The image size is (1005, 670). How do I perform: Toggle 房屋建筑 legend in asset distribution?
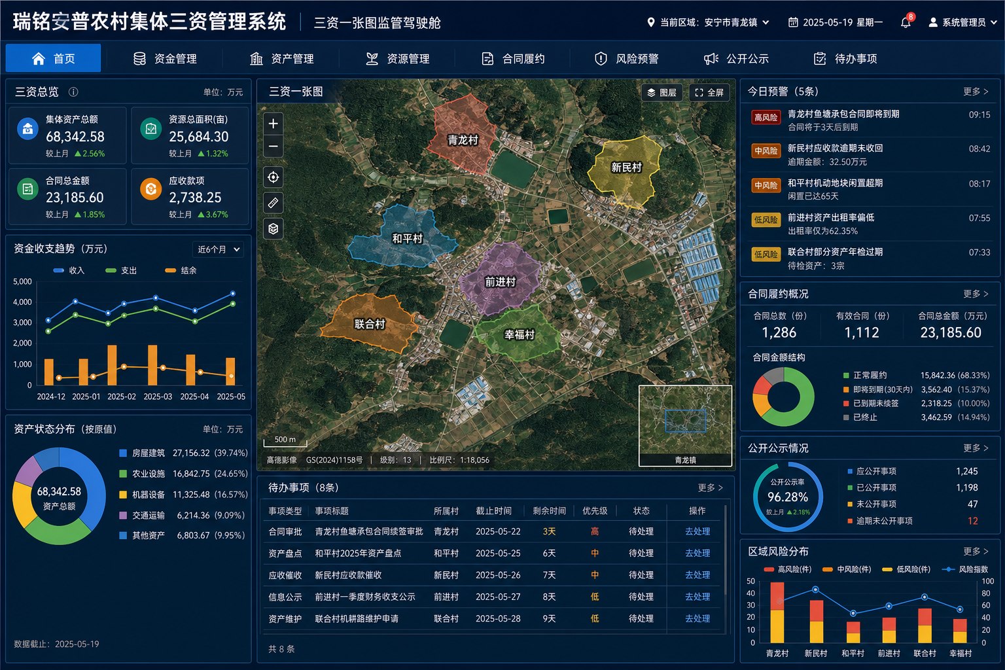pos(142,453)
